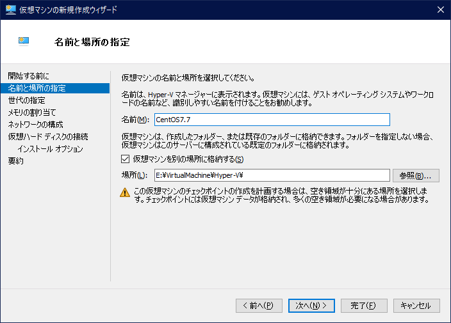This screenshot has width=451, height=323.
Task: Click the 場所 path input field
Action: click(x=272, y=175)
